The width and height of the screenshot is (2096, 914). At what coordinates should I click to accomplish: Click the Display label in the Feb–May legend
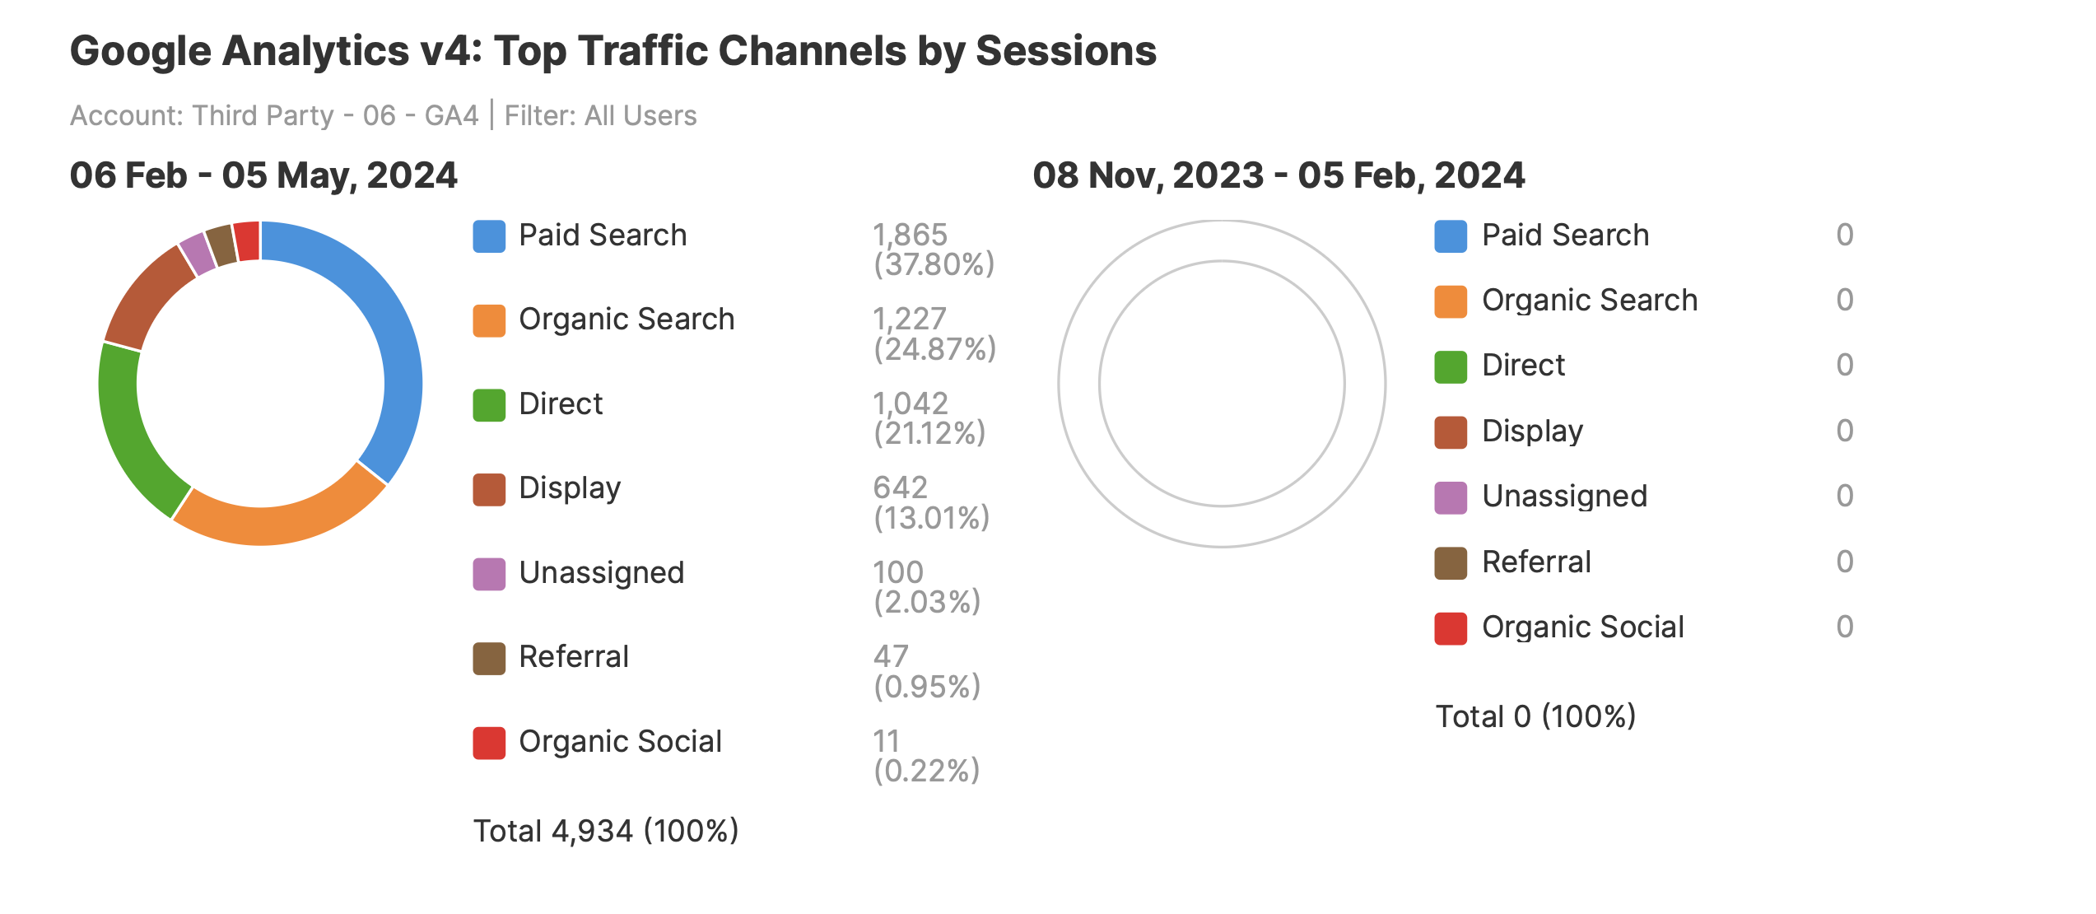coord(570,488)
